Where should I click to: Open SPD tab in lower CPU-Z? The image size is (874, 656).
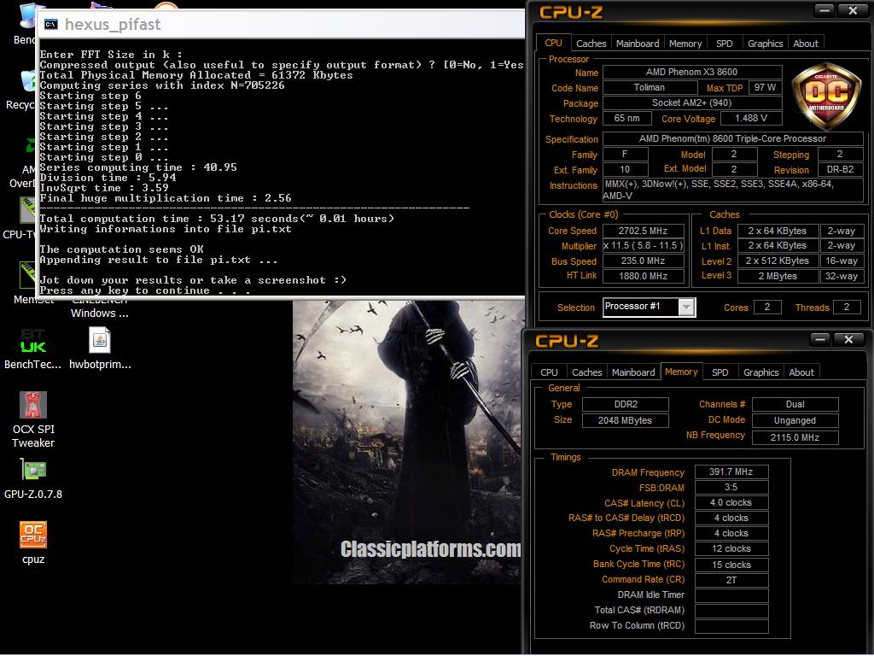pos(720,372)
